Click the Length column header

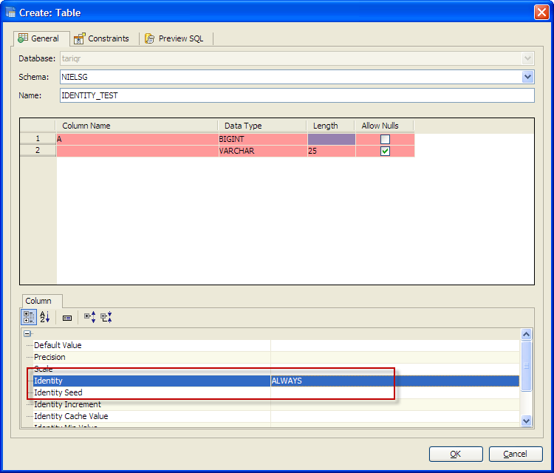pos(330,126)
